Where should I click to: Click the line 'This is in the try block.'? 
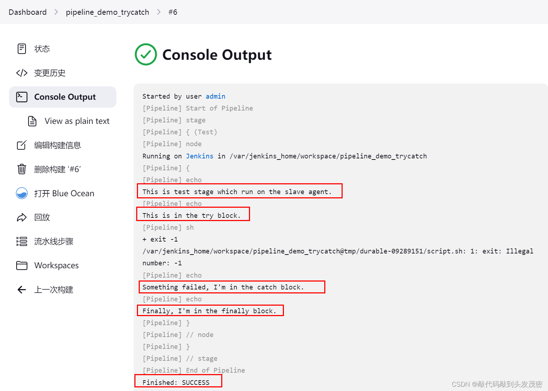point(191,215)
